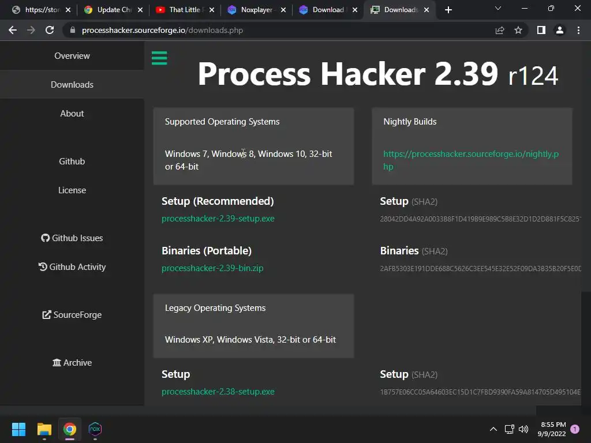Screen dimensions: 591x443
Task: Open Github in the sidebar
Action: click(72, 162)
